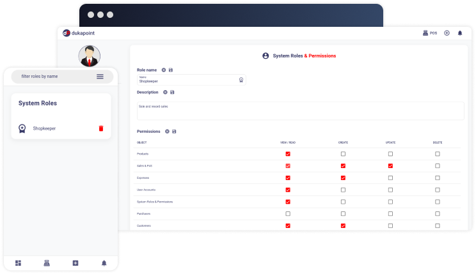Click add box icon in mobile bottom bar

click(x=75, y=263)
